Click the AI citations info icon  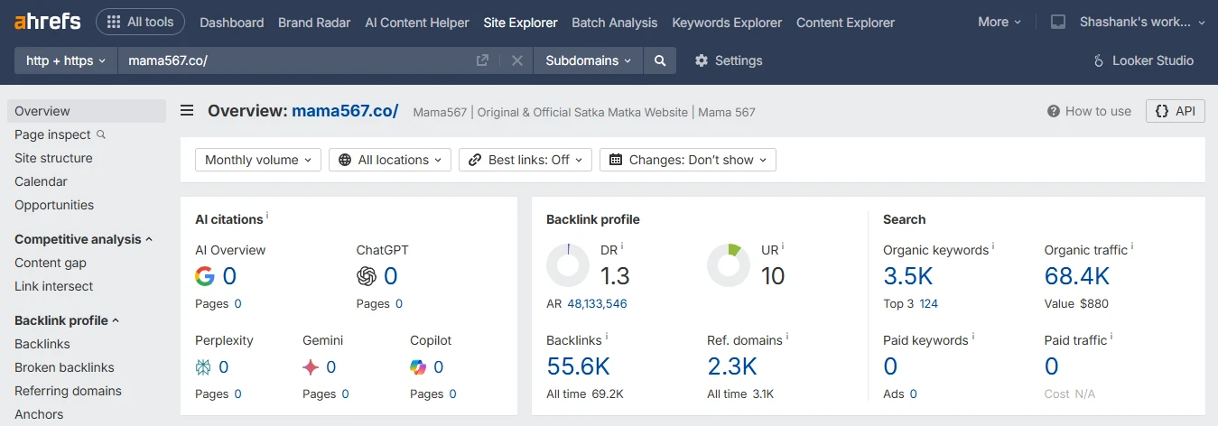tap(267, 216)
